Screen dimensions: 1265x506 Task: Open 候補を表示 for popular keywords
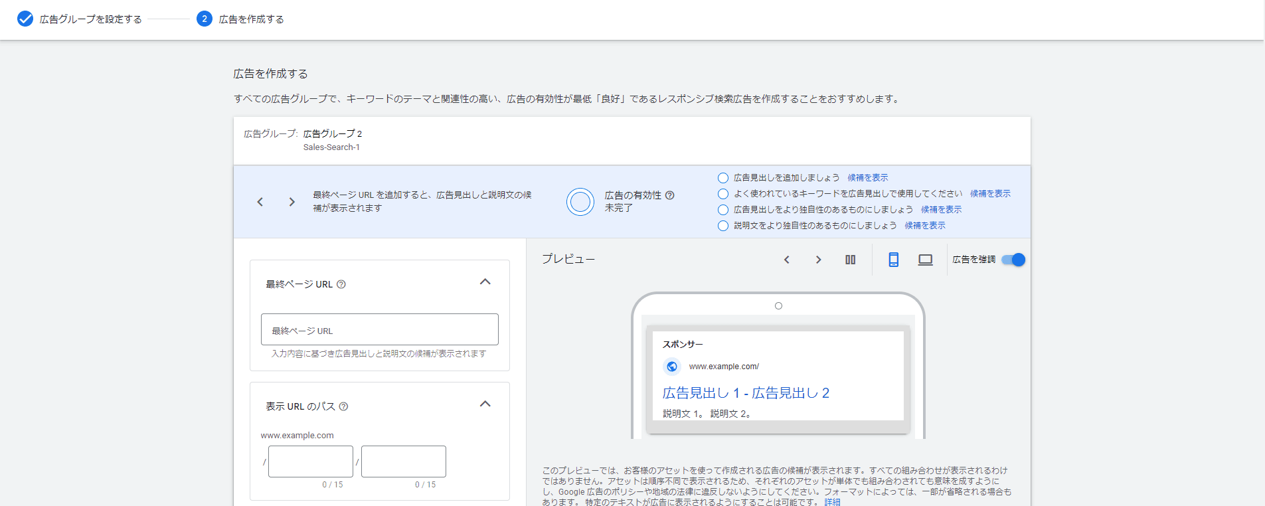pos(990,194)
